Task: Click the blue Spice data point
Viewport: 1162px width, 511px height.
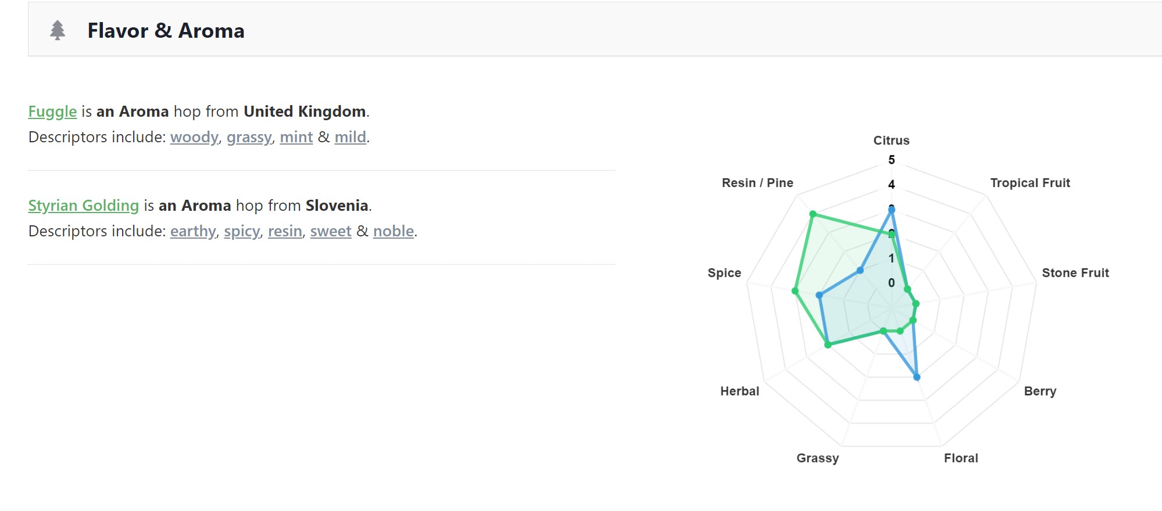Action: pyautogui.click(x=819, y=296)
